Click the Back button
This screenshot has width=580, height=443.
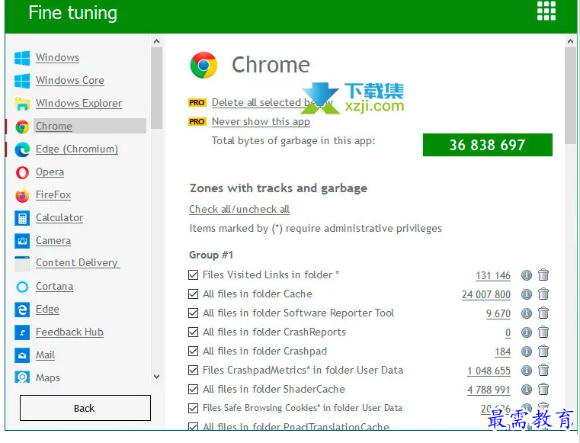point(85,408)
